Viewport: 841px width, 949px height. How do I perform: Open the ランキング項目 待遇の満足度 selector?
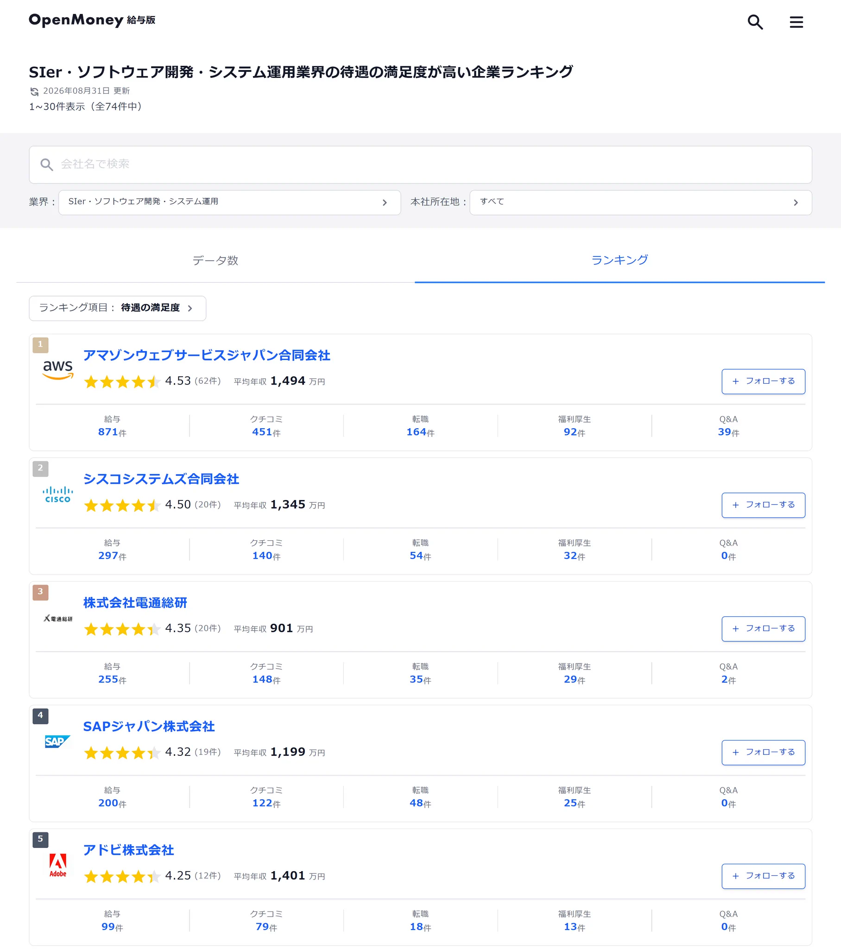(x=118, y=308)
